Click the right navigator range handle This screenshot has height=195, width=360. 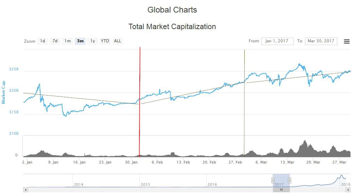pos(289,180)
